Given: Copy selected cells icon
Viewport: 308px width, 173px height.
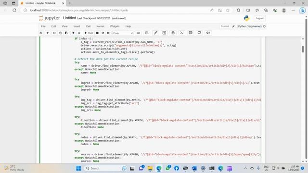Looking at the screenshot, I should [60, 33].
